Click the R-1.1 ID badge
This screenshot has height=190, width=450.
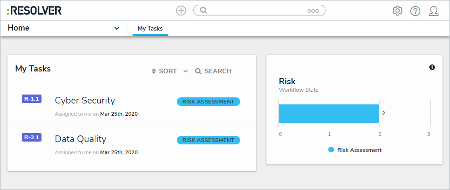pyautogui.click(x=32, y=99)
